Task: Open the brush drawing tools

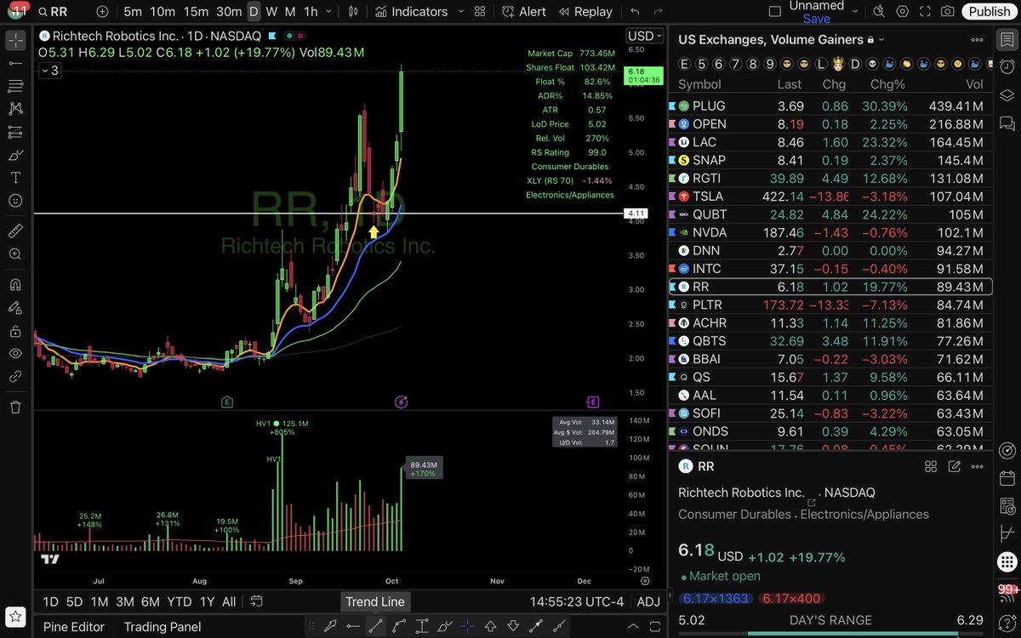Action: (x=15, y=155)
